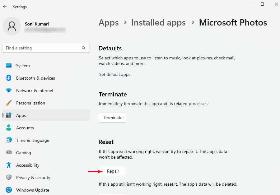Screen dimensions: 280x195
Task: Select the Personalization paintbrush icon
Action: click(x=9, y=103)
